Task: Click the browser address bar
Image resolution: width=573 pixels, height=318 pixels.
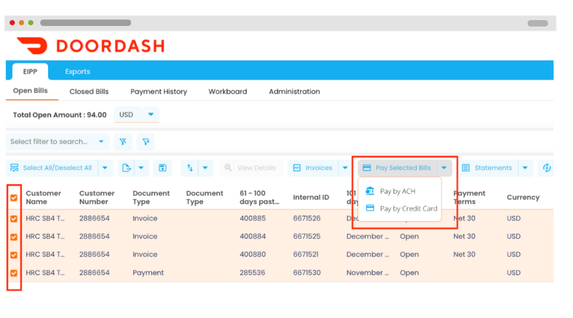Action: (x=85, y=23)
